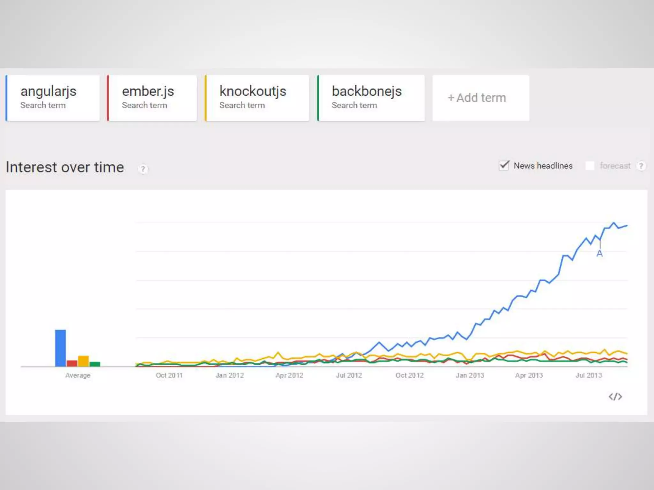Edit the backbonejs search term
This screenshot has width=654, height=490.
click(371, 98)
